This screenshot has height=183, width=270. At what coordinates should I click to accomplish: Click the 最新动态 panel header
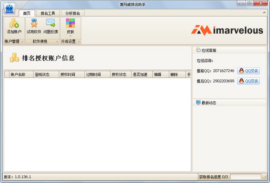click(x=229, y=103)
